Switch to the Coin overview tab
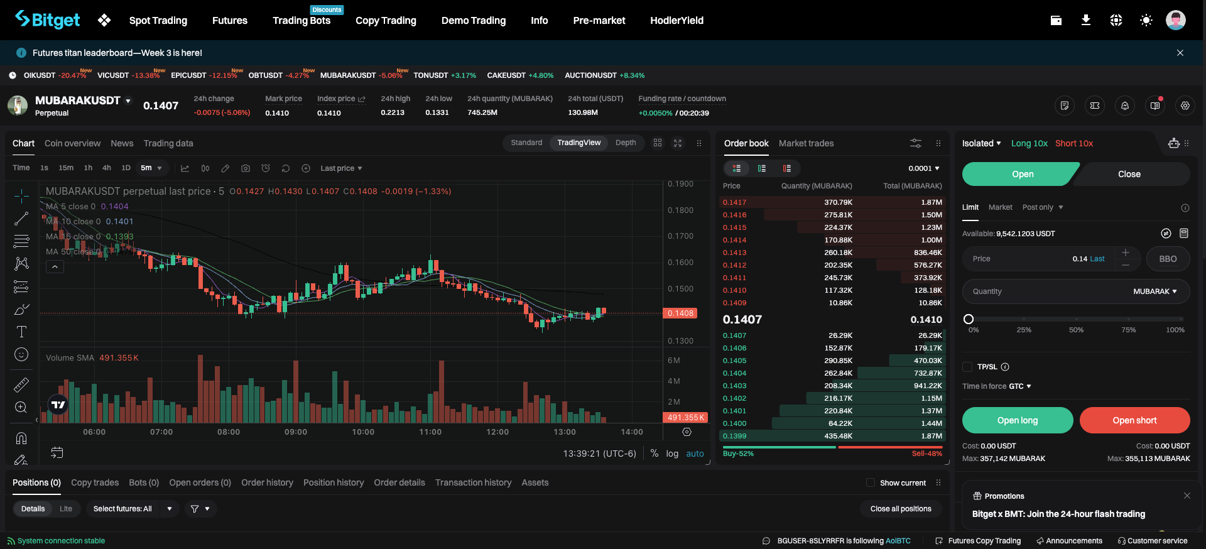The height and width of the screenshot is (549, 1206). click(x=72, y=143)
